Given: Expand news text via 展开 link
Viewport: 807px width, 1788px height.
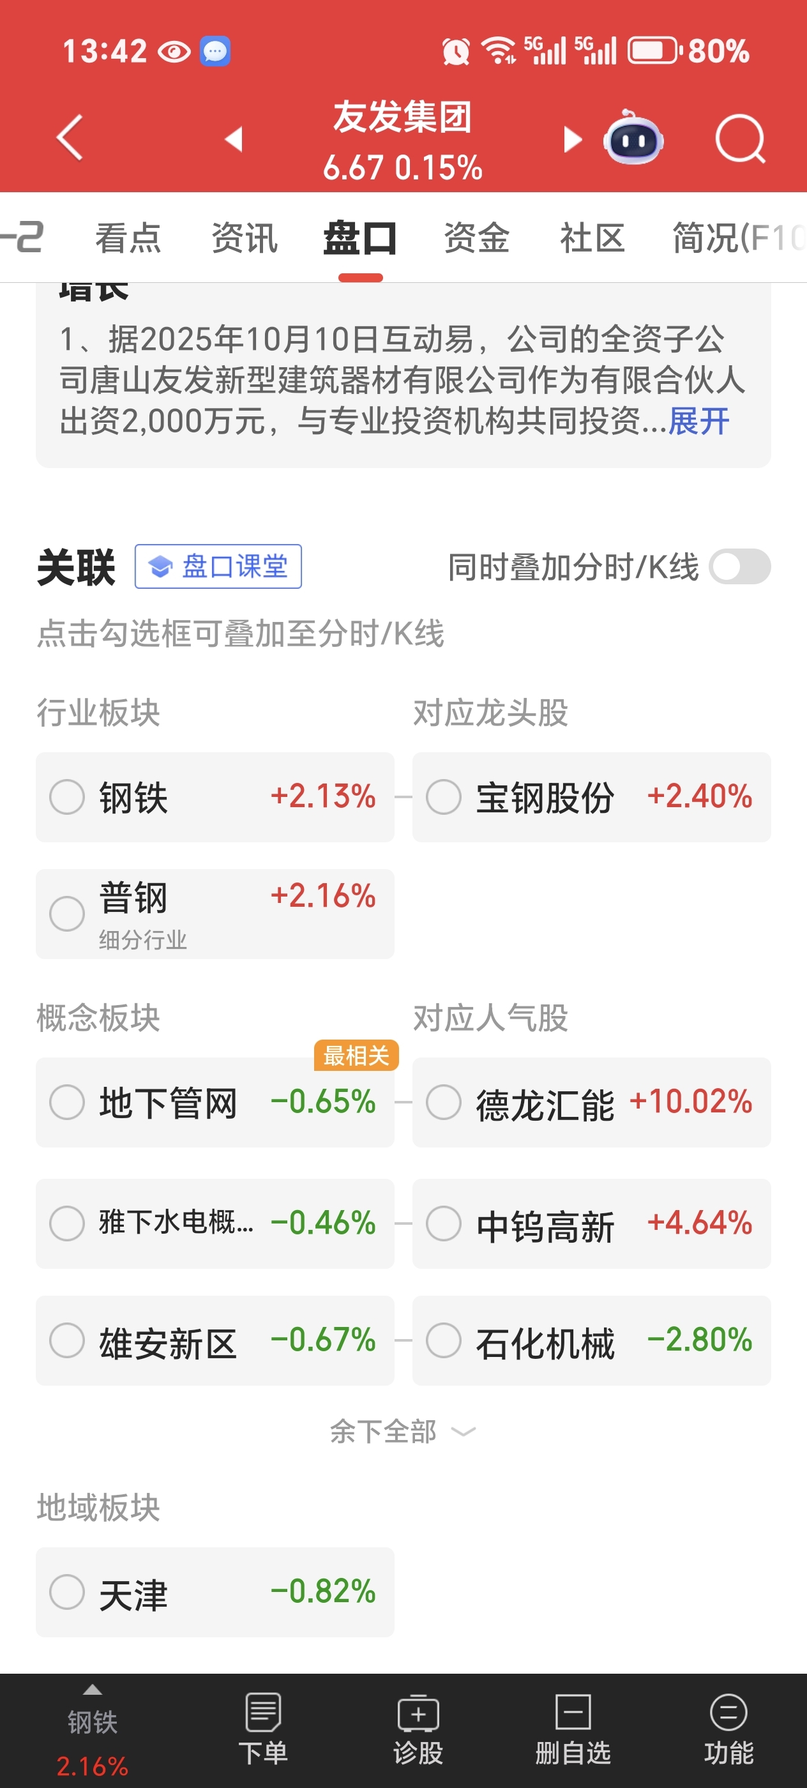Looking at the screenshot, I should [698, 421].
